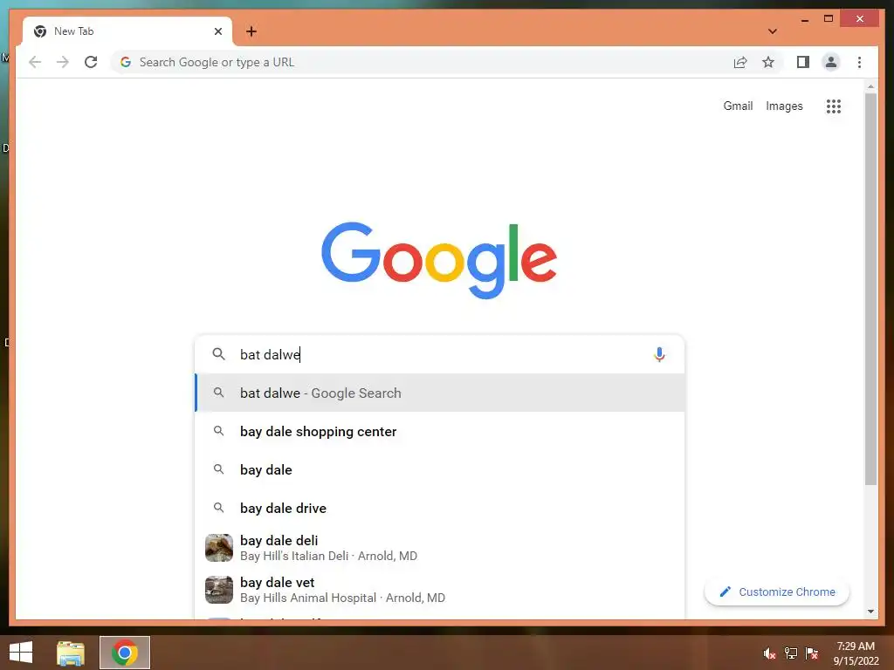The height and width of the screenshot is (670, 894).
Task: Click the muted volume tray icon
Action: [769, 653]
